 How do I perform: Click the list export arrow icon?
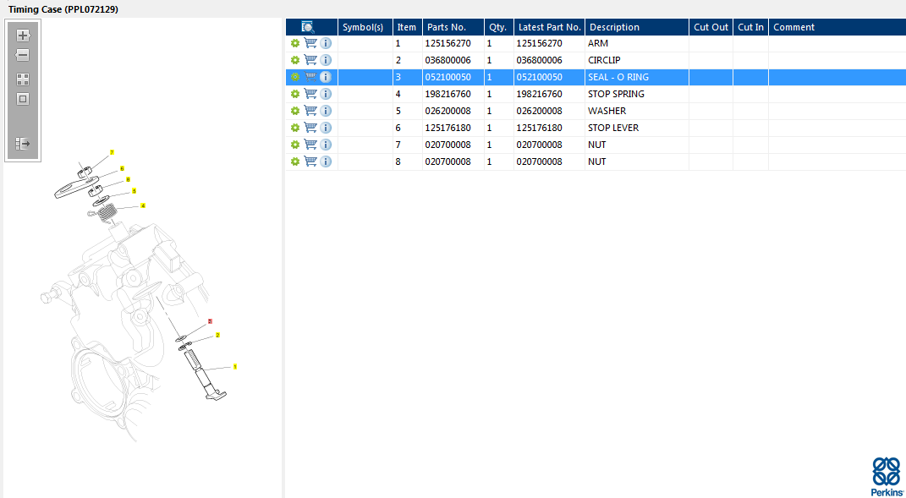[23, 144]
